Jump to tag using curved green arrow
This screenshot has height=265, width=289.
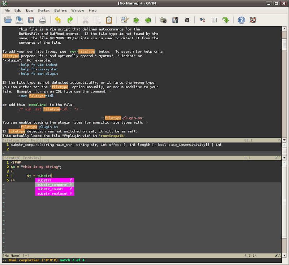[226, 20]
